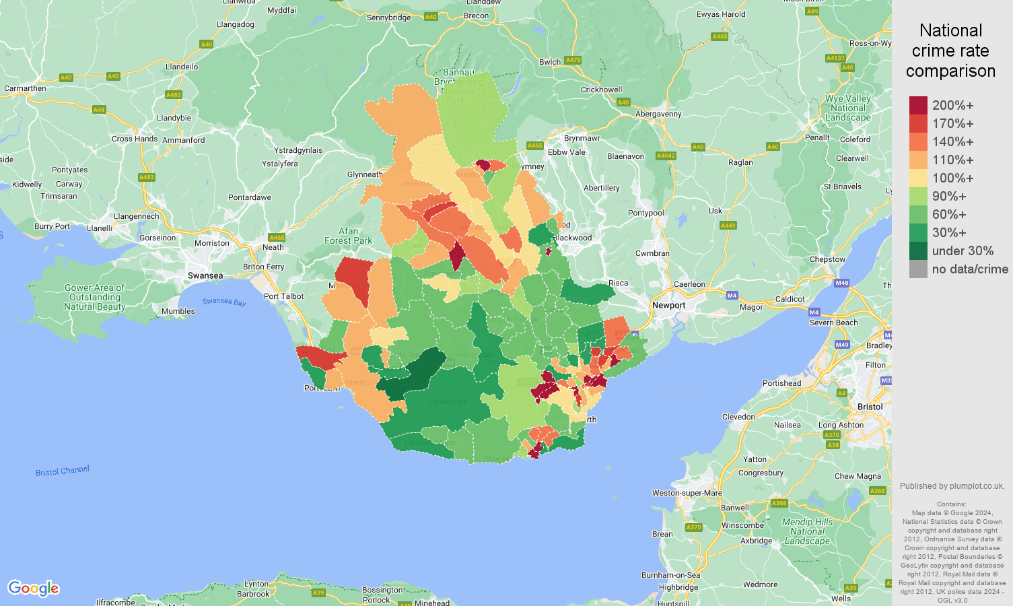Click the M4 motorway shield near Newport

[x=732, y=295]
